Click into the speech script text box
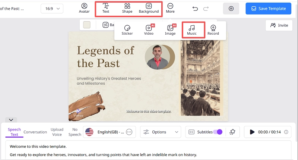 pyautogui.click(x=148, y=150)
